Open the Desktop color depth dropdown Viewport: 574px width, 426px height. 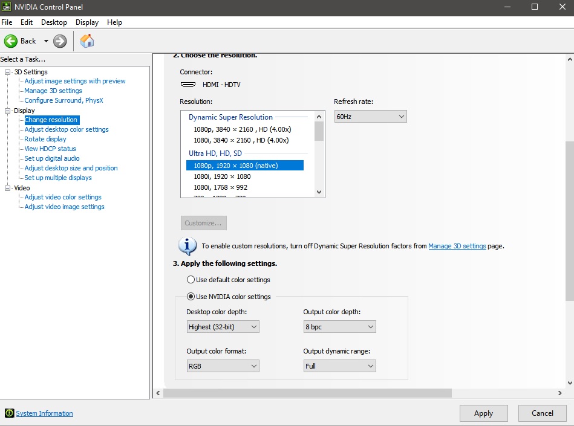coord(223,327)
